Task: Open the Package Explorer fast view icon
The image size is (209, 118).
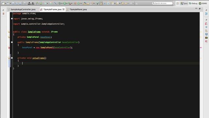Action: [x=3, y=14]
